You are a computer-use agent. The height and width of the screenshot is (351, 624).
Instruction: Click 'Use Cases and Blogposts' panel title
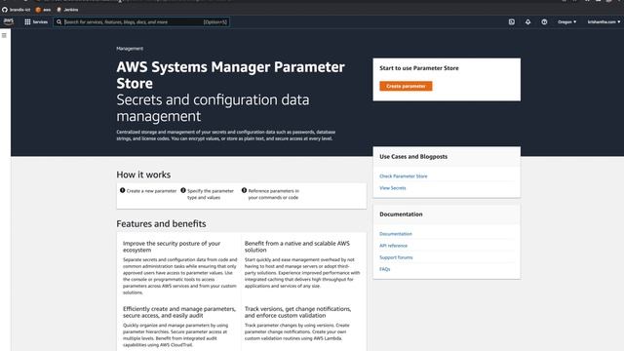(x=413, y=156)
